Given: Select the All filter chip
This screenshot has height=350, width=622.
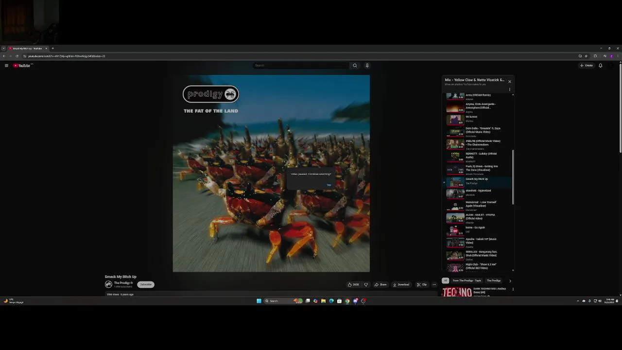Looking at the screenshot, I should point(446,280).
